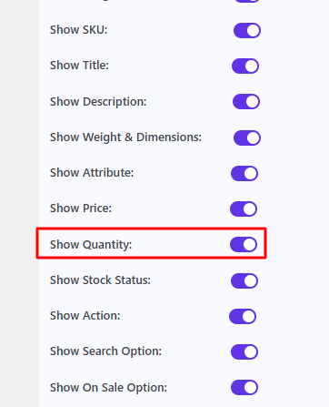Switch off the Show Attribute toggle
The width and height of the screenshot is (329, 407).
244,173
